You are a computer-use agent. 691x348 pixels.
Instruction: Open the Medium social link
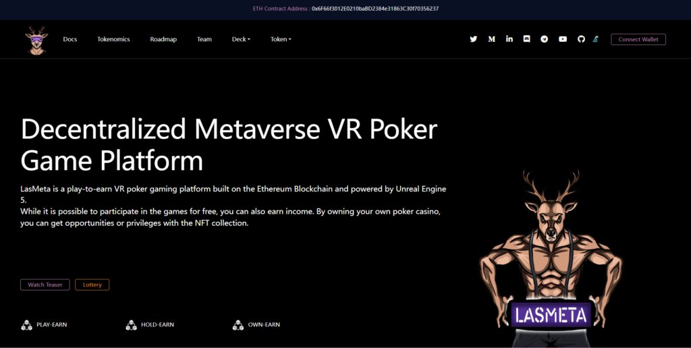point(491,39)
